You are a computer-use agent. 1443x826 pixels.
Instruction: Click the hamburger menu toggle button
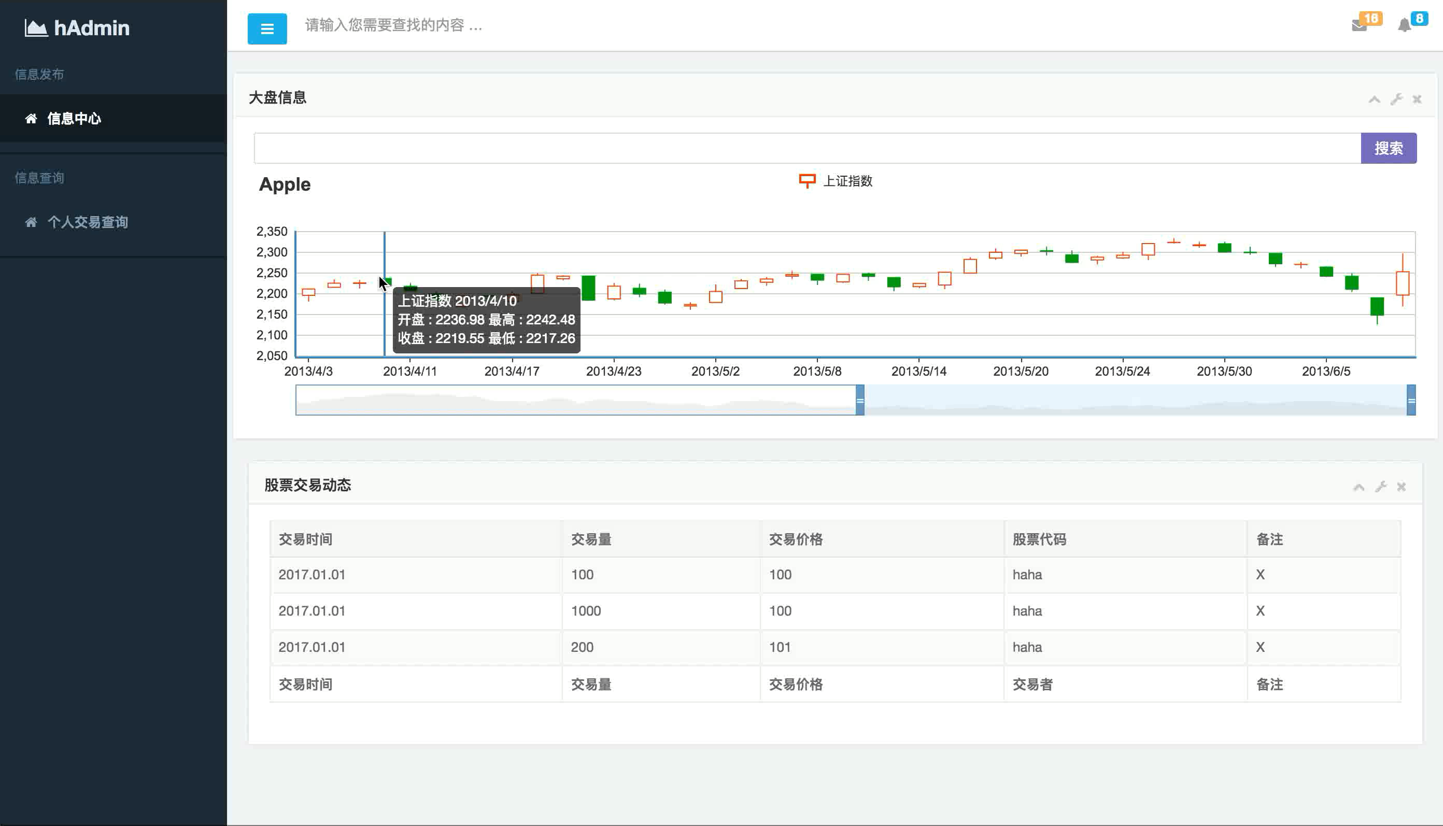(x=267, y=29)
